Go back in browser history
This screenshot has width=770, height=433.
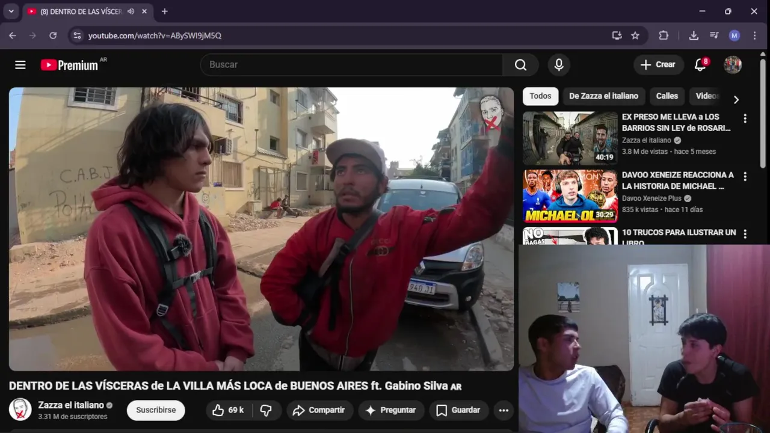point(12,35)
